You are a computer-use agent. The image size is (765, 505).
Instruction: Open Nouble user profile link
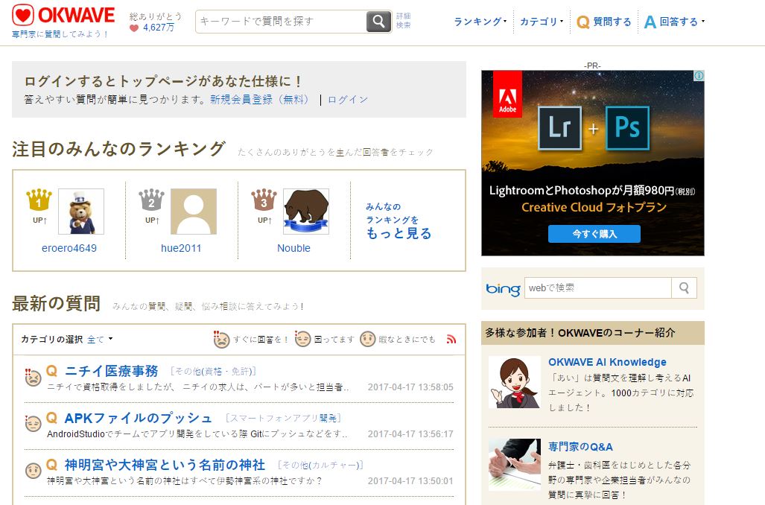point(293,248)
